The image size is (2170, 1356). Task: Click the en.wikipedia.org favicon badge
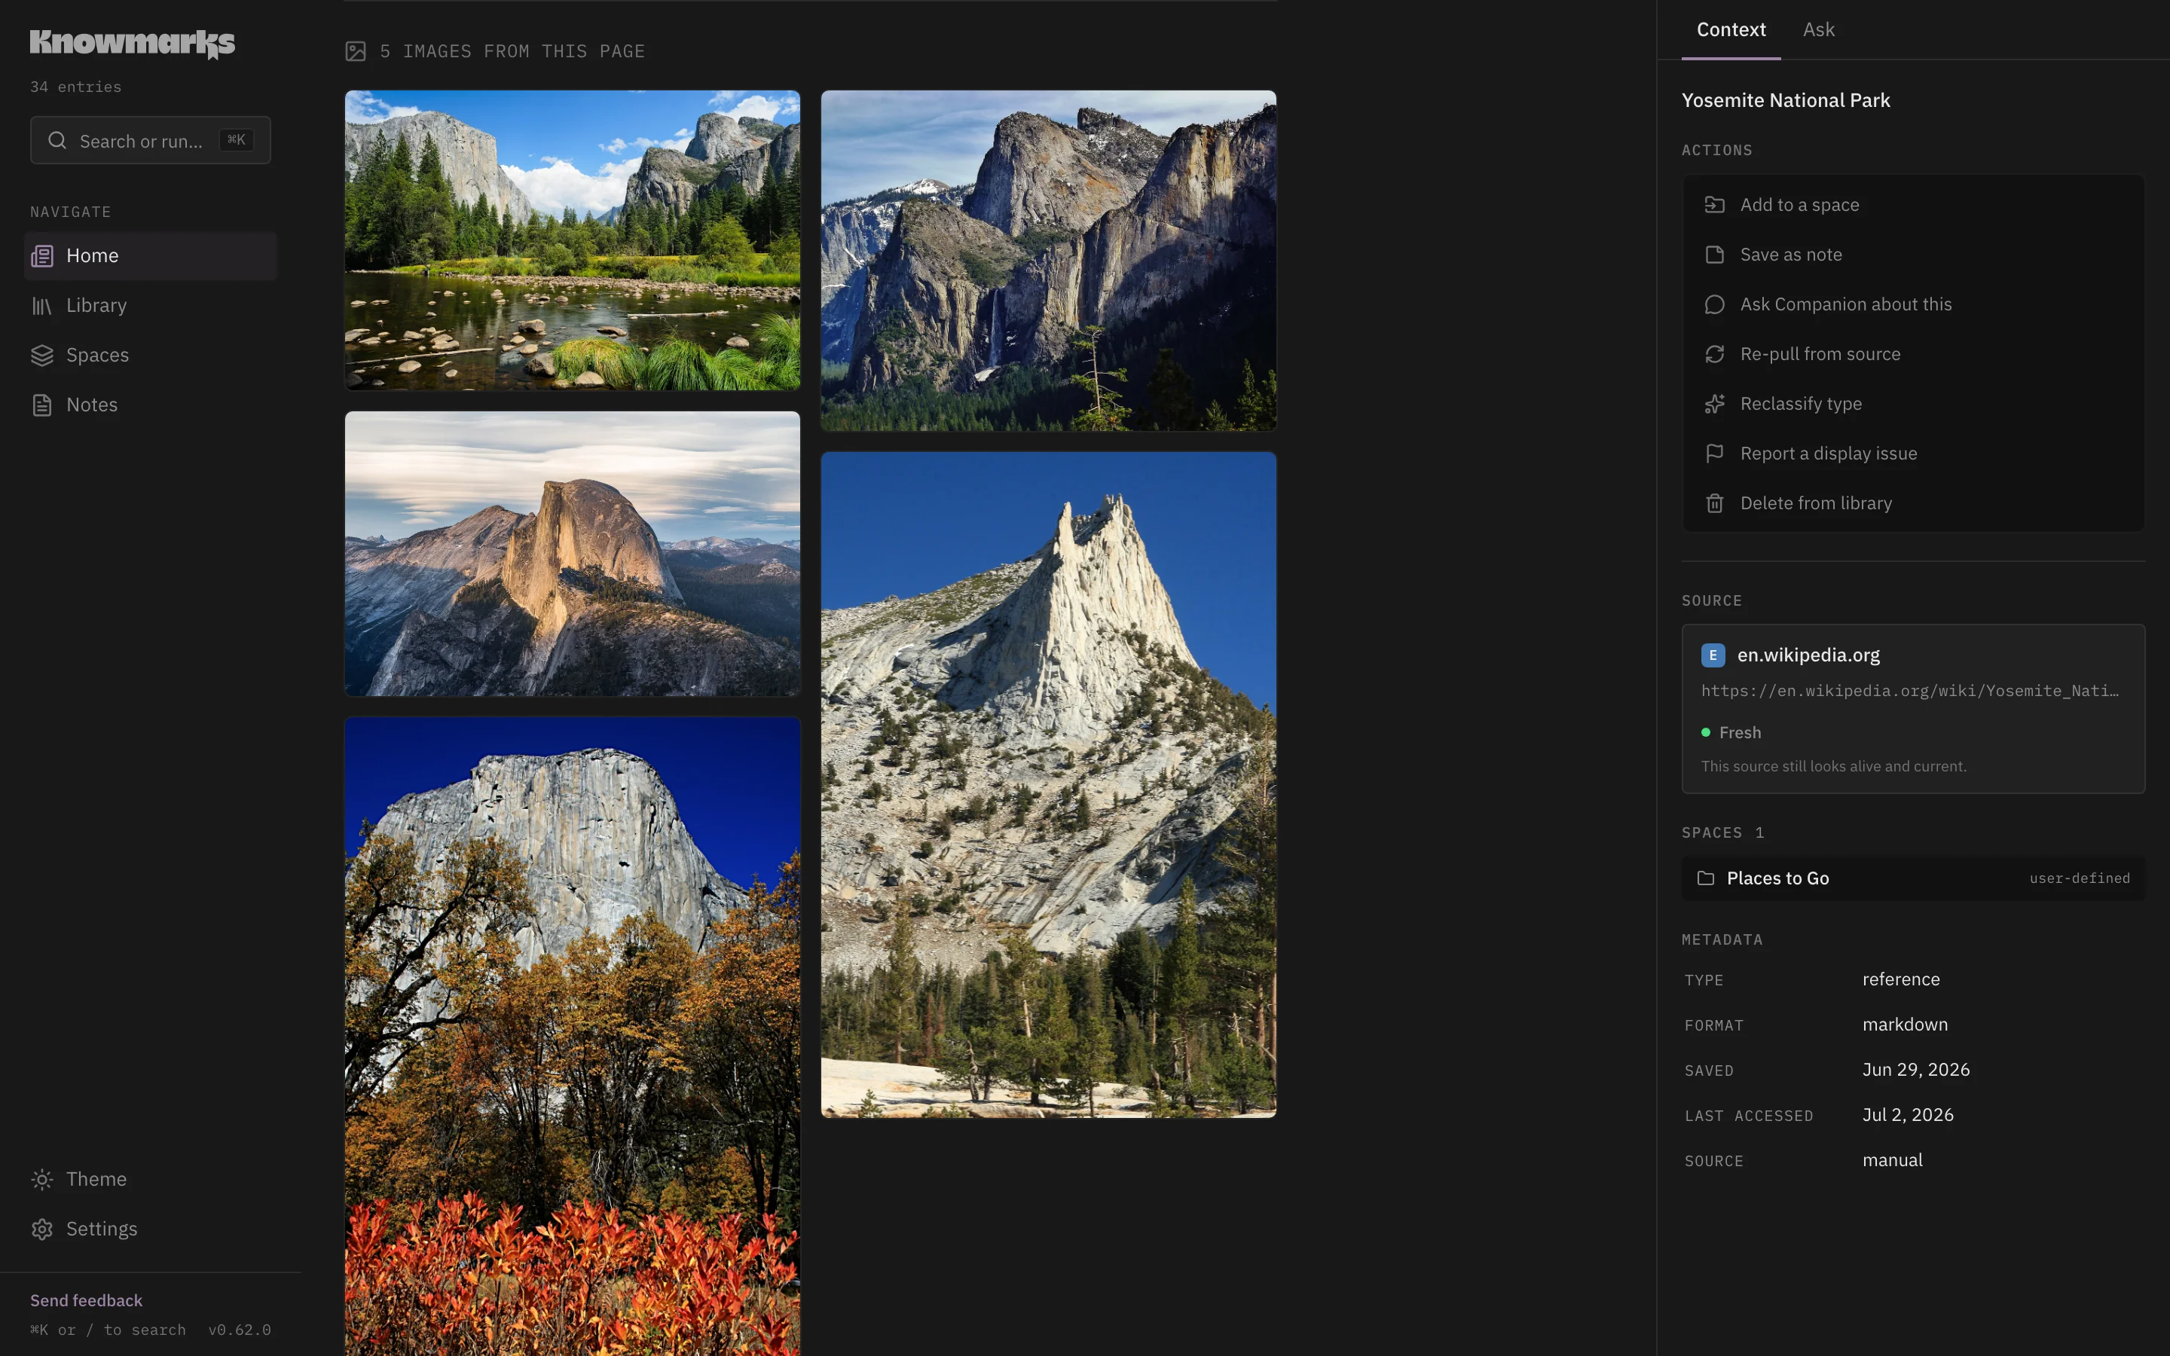1713,655
